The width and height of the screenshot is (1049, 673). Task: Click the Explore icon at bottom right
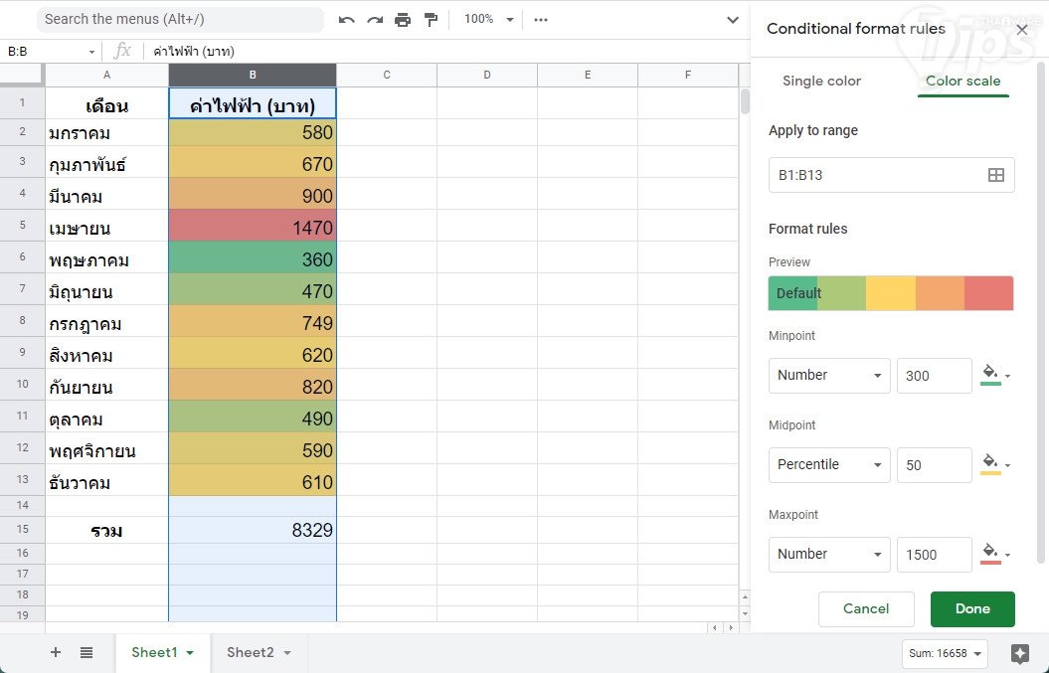1019,653
